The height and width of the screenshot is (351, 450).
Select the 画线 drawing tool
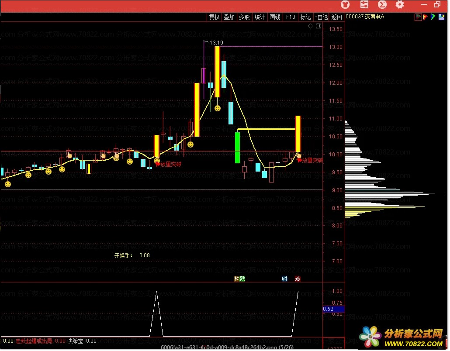pyautogui.click(x=275, y=17)
